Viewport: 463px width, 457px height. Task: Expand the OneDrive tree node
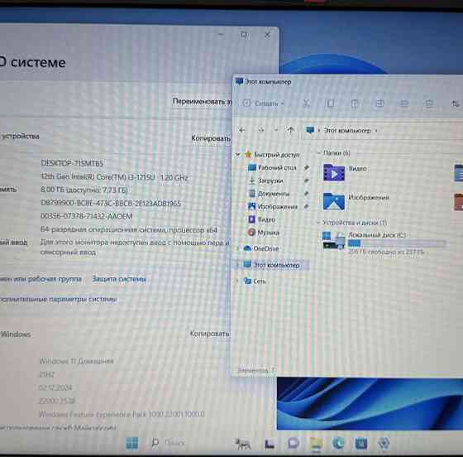pyautogui.click(x=238, y=248)
